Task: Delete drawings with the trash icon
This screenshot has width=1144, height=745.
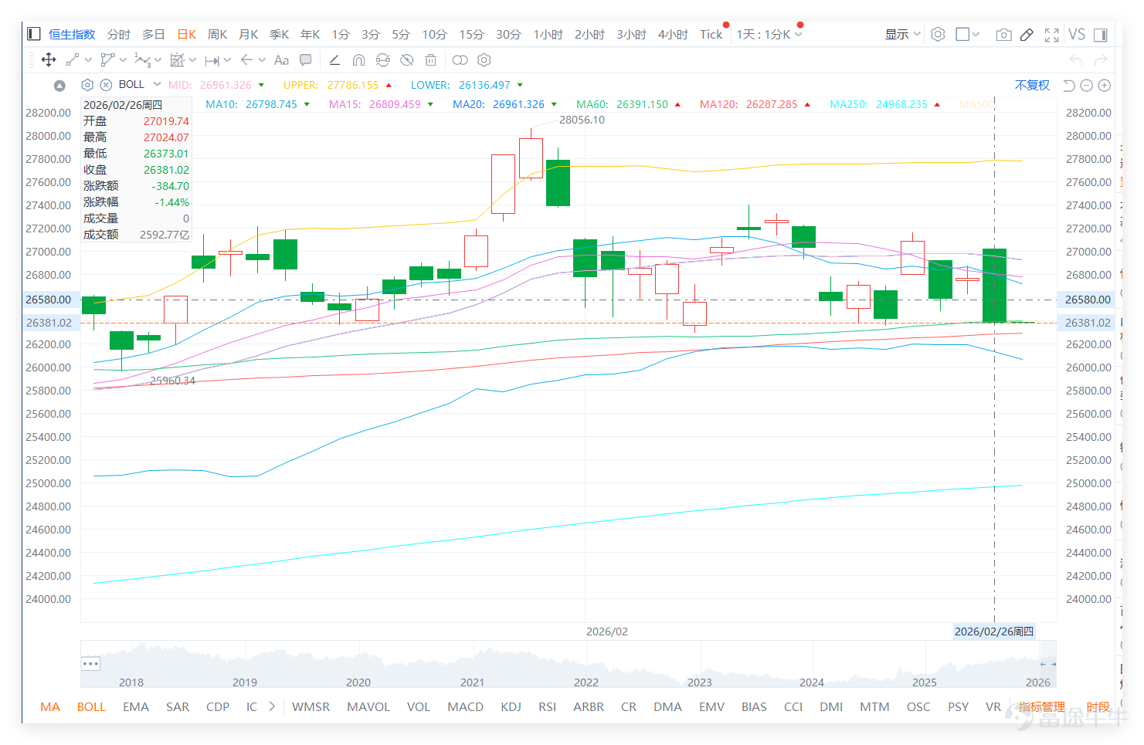Action: coord(431,59)
